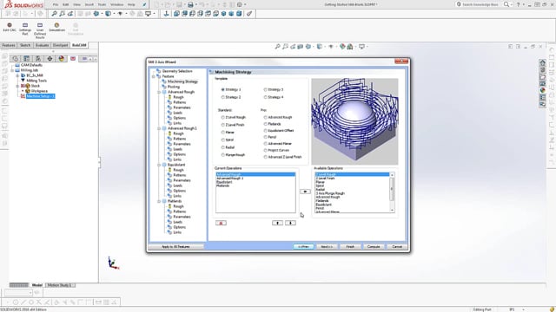Click View Settings monitor in heads-up toolbar
The height and width of the screenshot is (312, 556).
click(361, 46)
